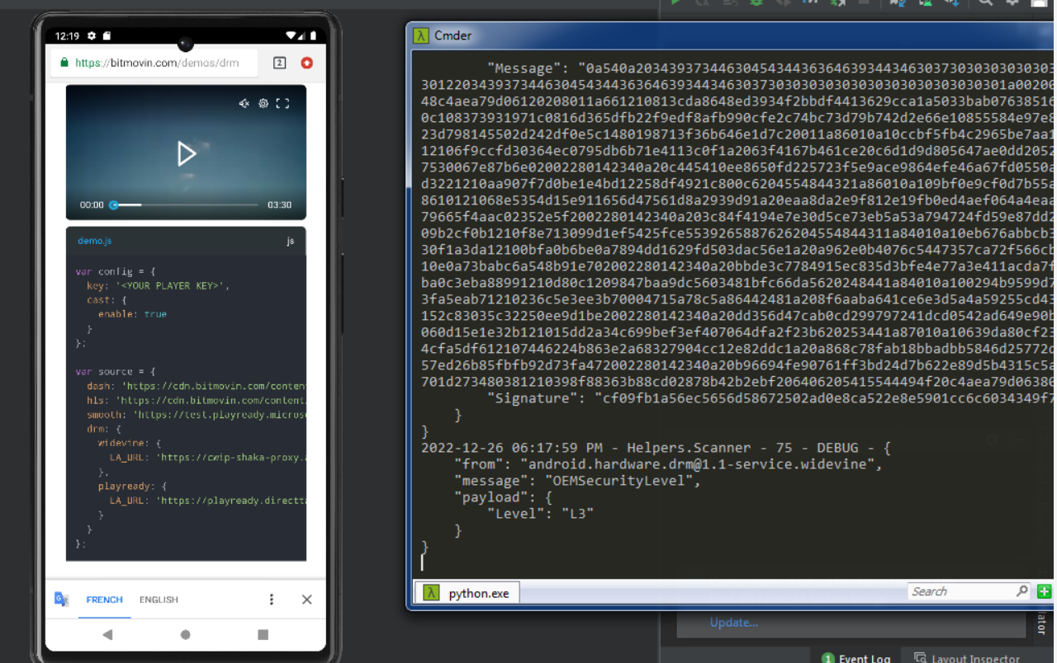Click the widevine LA_URL code line
The image size is (1057, 663).
[x=207, y=457]
